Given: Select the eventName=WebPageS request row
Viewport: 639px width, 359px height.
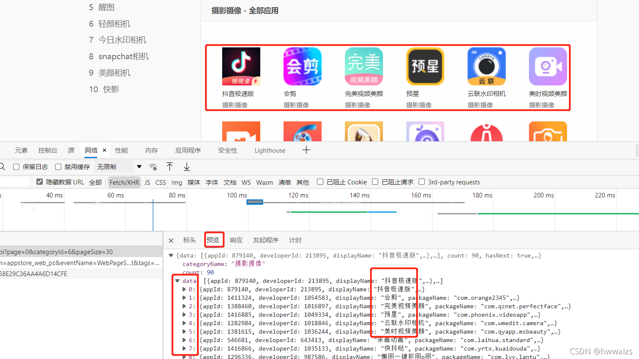Looking at the screenshot, I should click(x=81, y=263).
